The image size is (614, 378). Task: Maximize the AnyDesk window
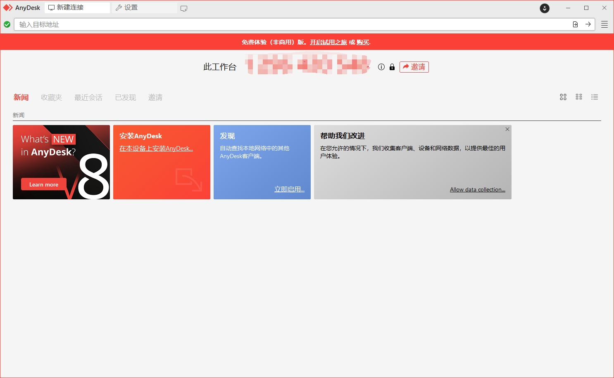click(586, 8)
